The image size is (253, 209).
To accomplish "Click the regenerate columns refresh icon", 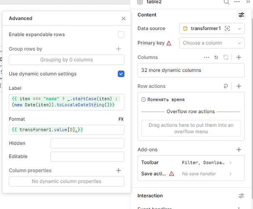I will point(226,57).
